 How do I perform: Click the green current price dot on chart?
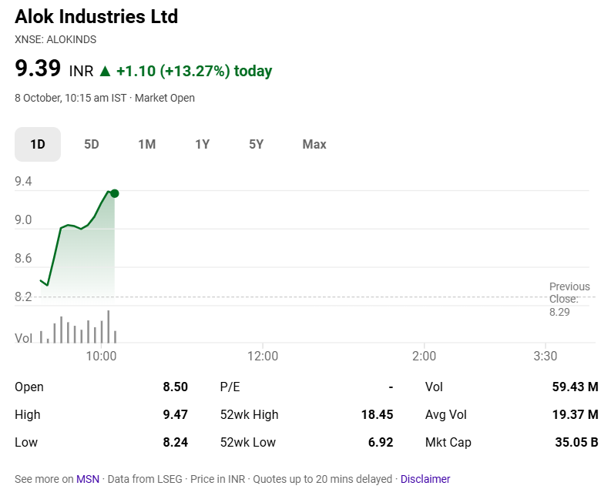click(115, 193)
